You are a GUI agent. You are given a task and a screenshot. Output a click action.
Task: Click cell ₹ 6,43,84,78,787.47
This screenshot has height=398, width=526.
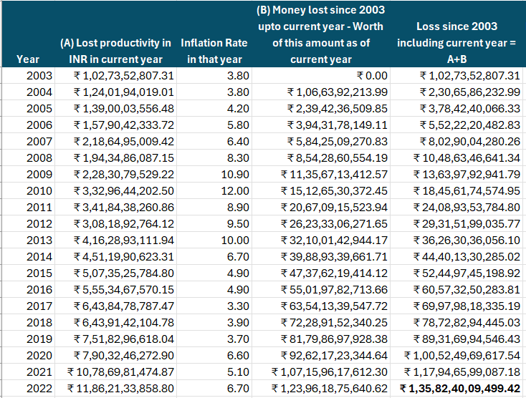coord(115,306)
